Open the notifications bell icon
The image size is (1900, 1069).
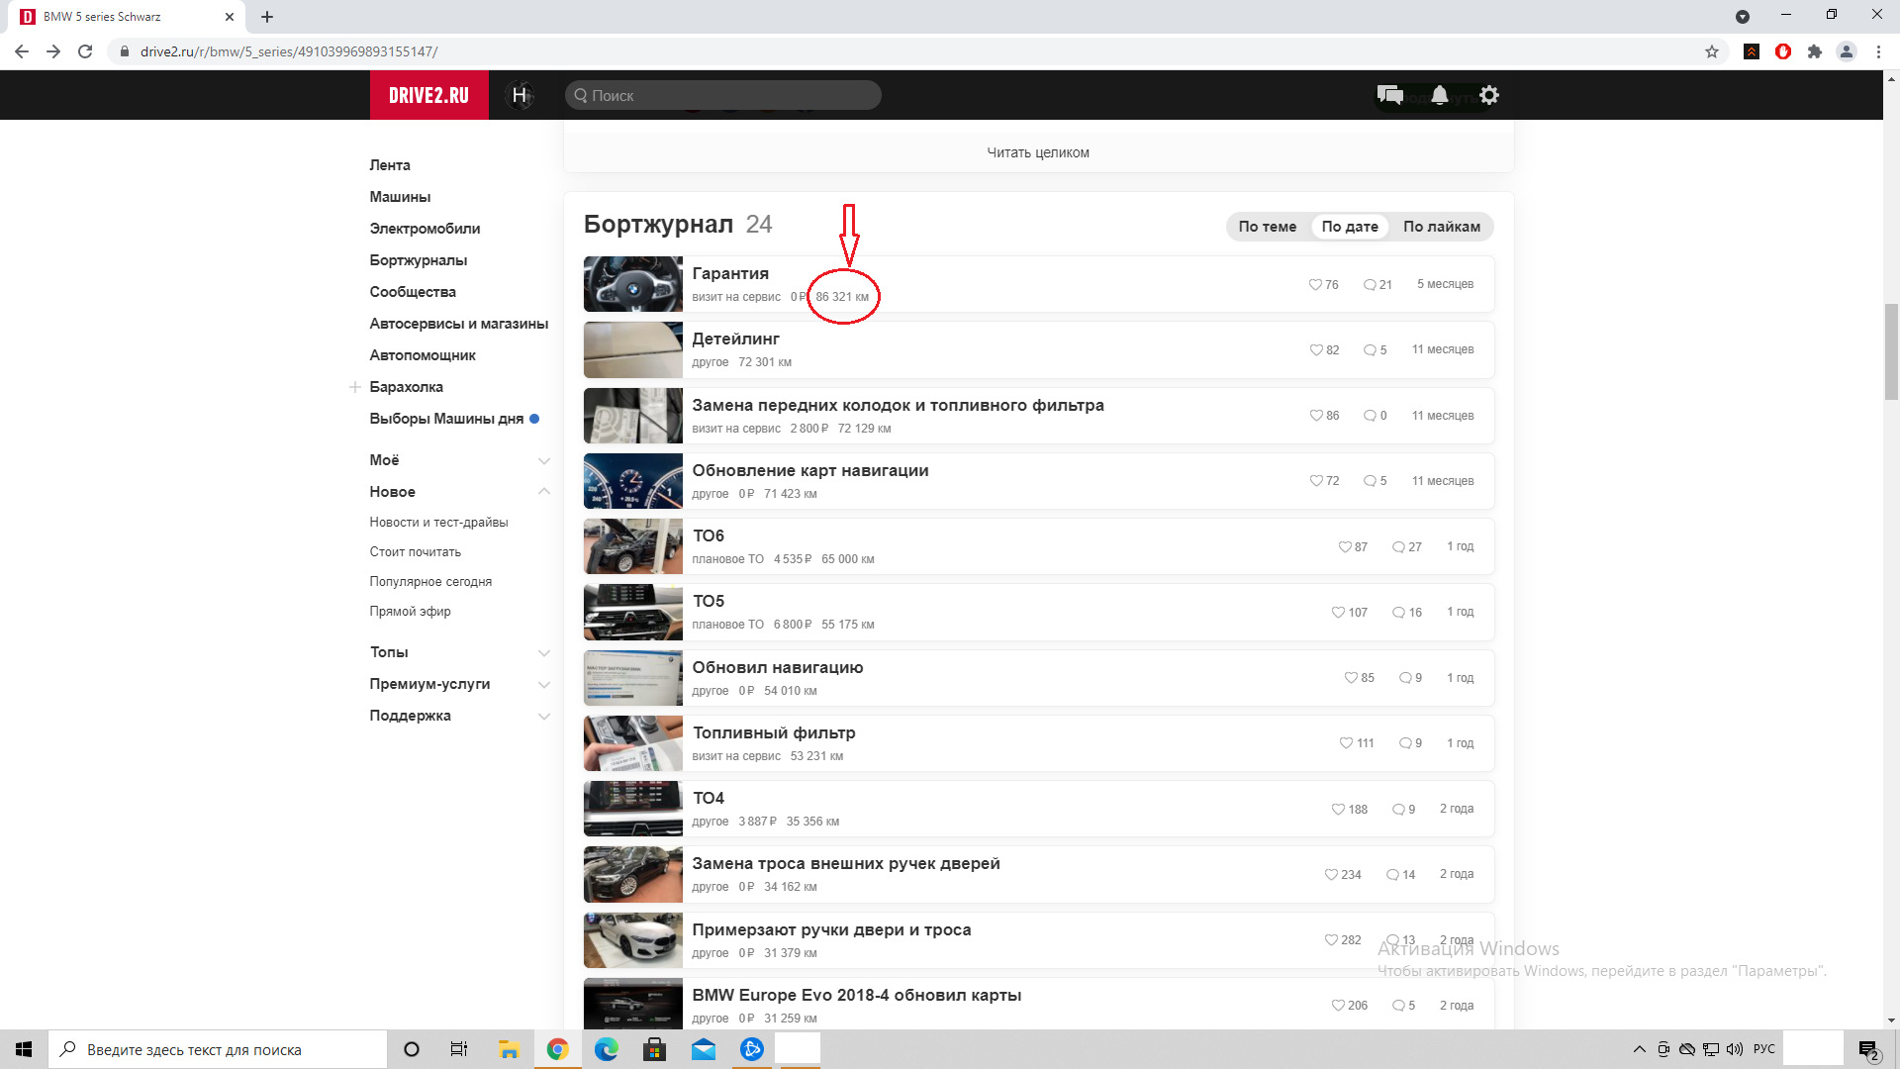coord(1440,95)
